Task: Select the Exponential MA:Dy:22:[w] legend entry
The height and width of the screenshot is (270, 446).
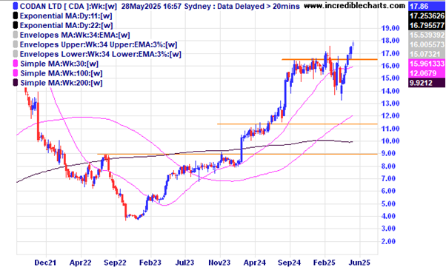Action: coord(66,26)
